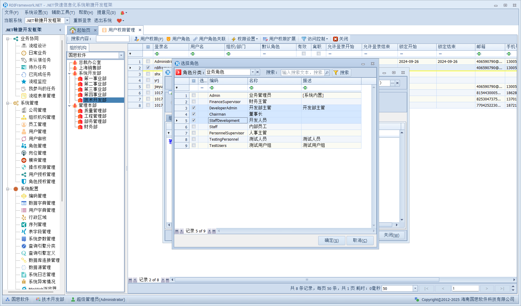Image resolution: width=521 pixels, height=306 pixels.
Task: Open 角色管理 in the left sidebar
Action: [x=37, y=146]
